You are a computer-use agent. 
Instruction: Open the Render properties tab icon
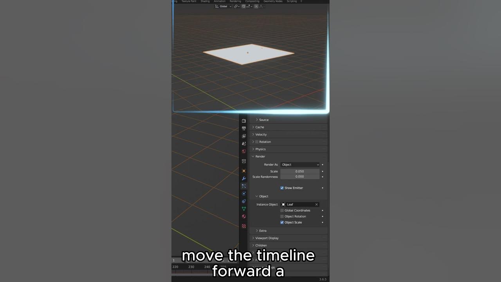coord(244,121)
